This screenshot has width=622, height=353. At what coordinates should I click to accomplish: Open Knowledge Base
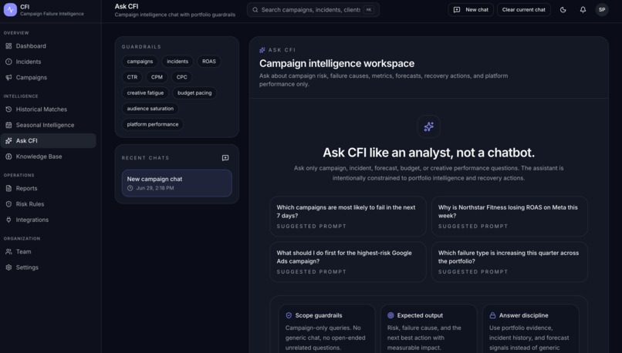(48, 156)
